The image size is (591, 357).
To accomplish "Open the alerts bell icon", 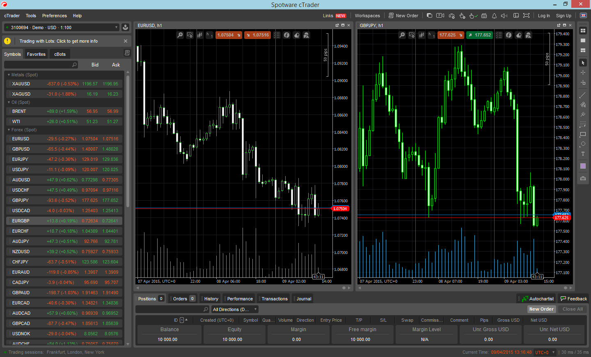I will tap(494, 16).
